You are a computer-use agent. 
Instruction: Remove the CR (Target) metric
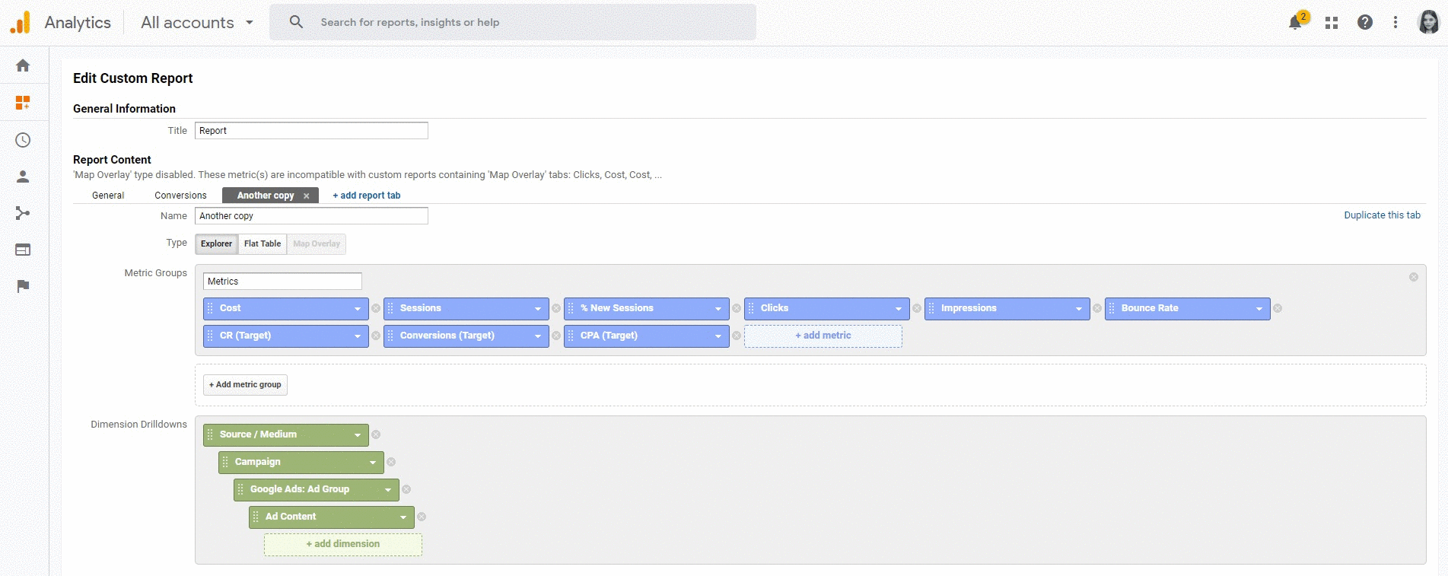376,336
